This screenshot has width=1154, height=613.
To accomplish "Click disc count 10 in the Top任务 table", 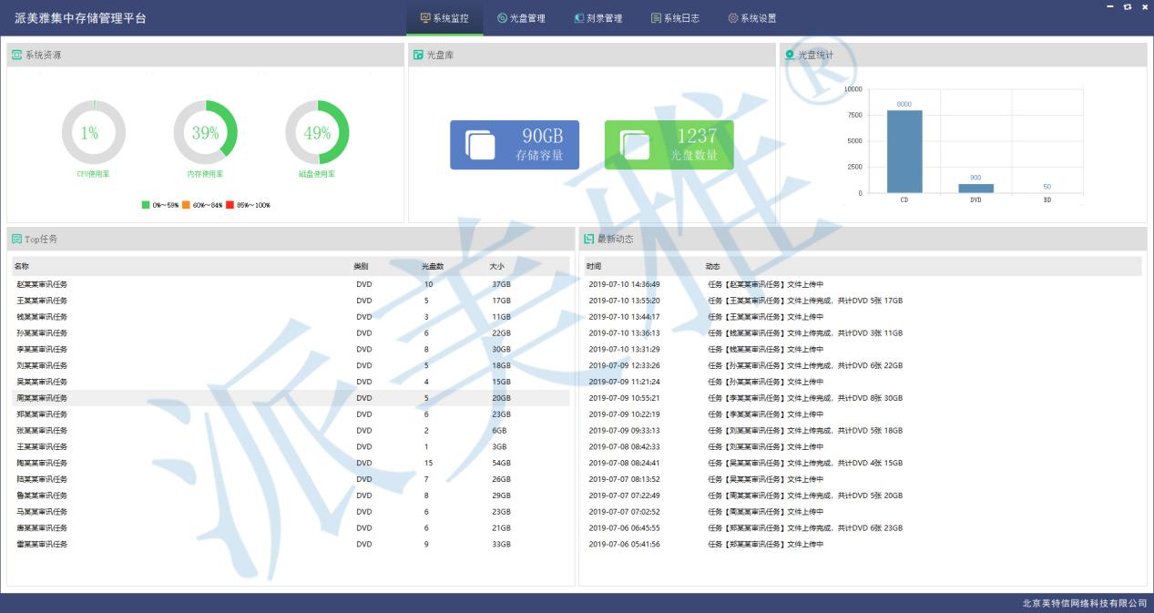I will click(429, 284).
